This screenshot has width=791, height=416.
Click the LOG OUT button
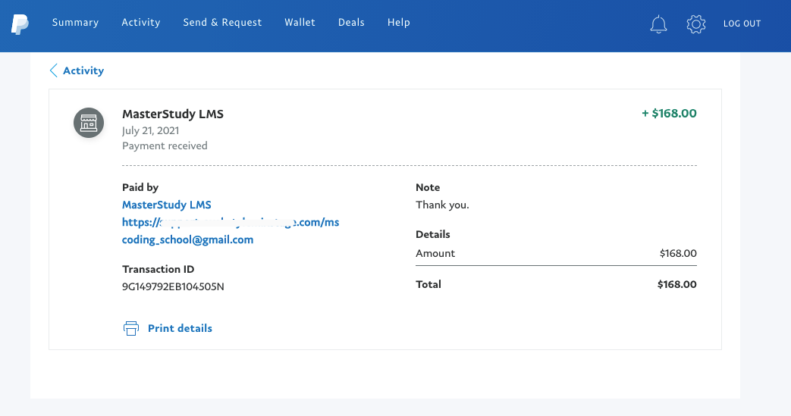[x=742, y=23]
